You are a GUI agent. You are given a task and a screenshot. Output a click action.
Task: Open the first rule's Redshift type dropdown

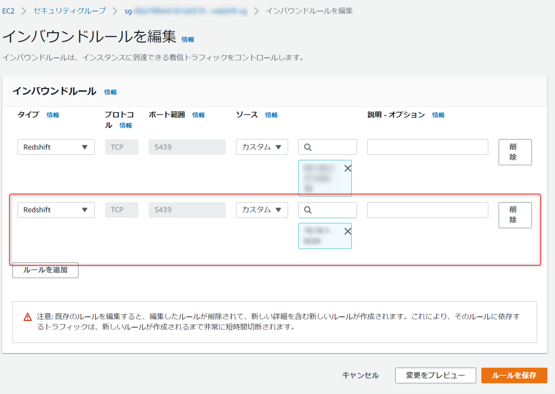coord(55,147)
